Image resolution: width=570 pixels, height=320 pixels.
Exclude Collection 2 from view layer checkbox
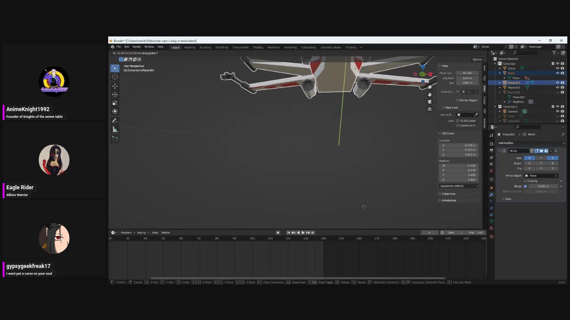tap(553, 107)
